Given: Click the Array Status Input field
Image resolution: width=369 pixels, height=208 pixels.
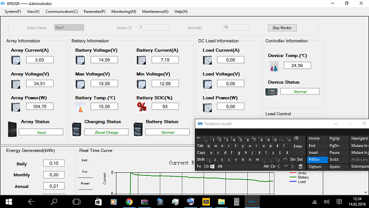Looking at the screenshot, I should tap(41, 132).
